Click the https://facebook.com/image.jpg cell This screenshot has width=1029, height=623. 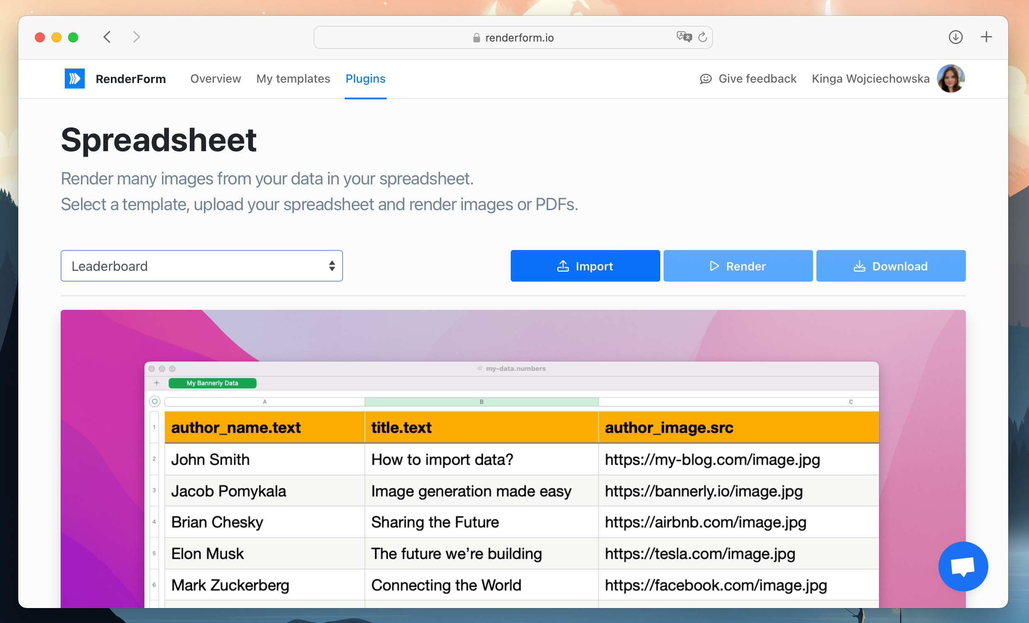point(738,585)
